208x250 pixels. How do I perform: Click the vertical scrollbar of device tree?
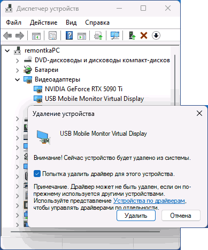(175, 80)
